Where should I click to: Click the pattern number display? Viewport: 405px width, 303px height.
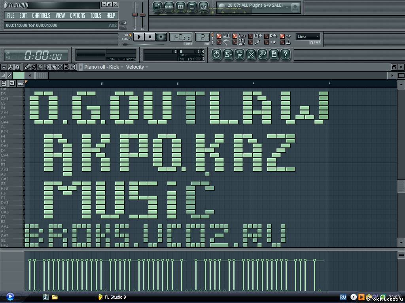pyautogui.click(x=202, y=37)
